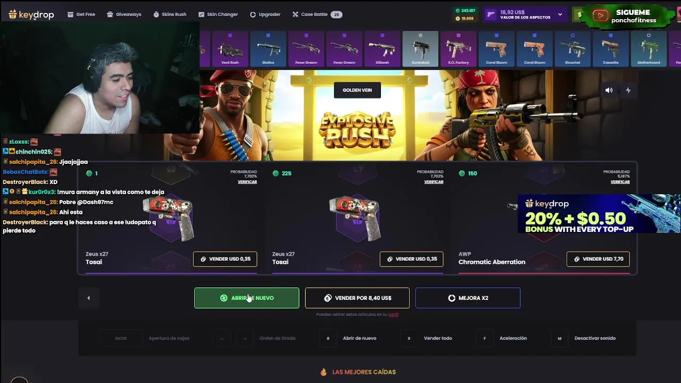681x383 pixels.
Task: Select the Sunbaked skin thumbnail
Action: point(420,49)
